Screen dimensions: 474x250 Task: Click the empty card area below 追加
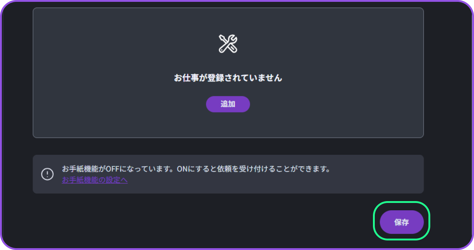[228, 125]
